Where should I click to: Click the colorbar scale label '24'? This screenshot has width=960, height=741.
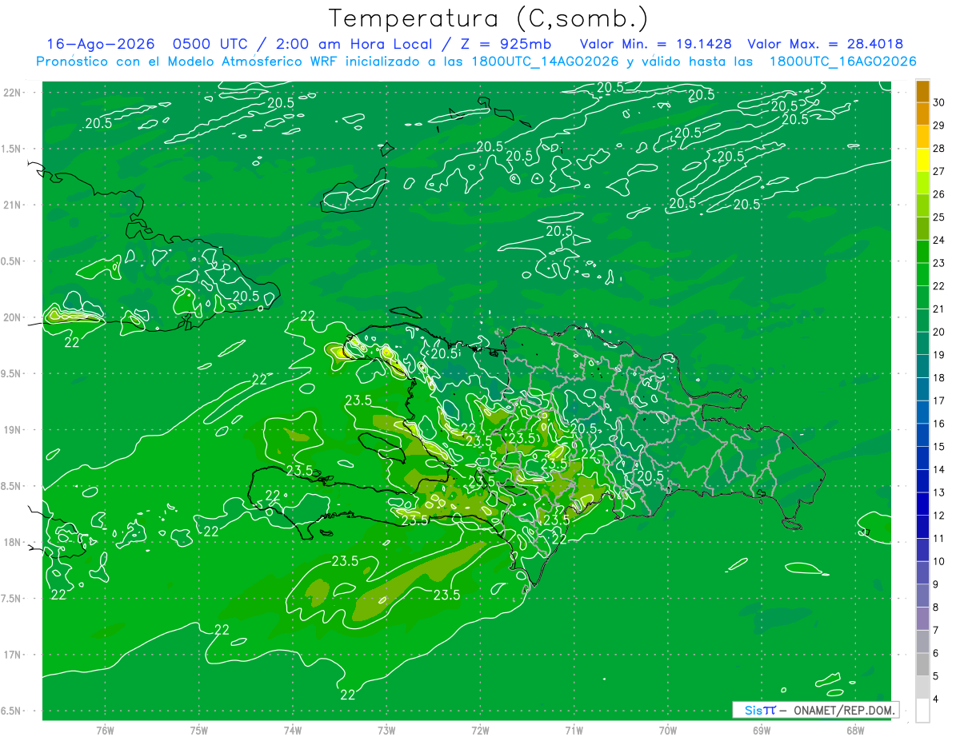click(939, 240)
